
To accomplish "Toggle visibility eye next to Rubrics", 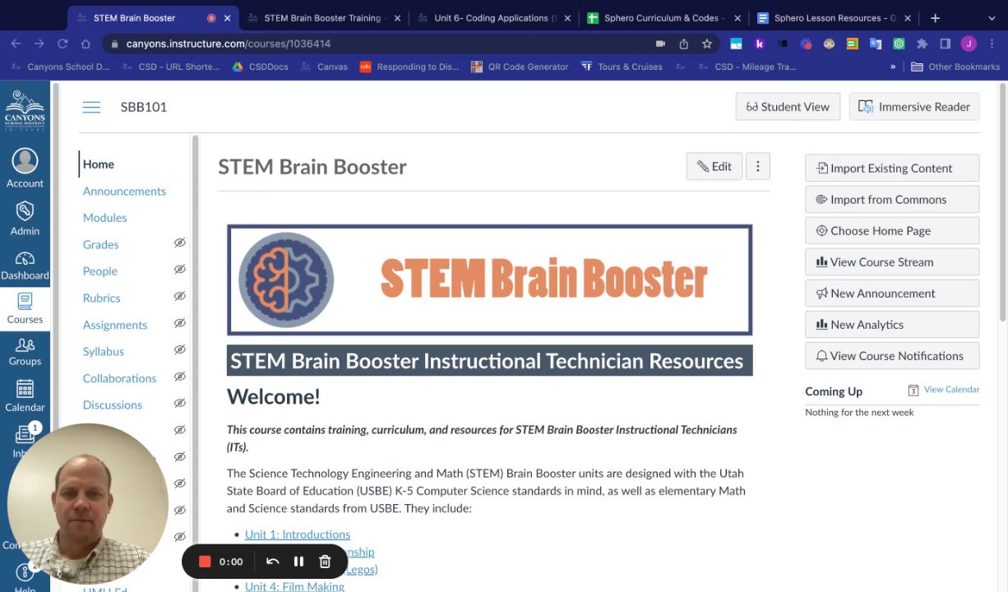I will point(179,296).
